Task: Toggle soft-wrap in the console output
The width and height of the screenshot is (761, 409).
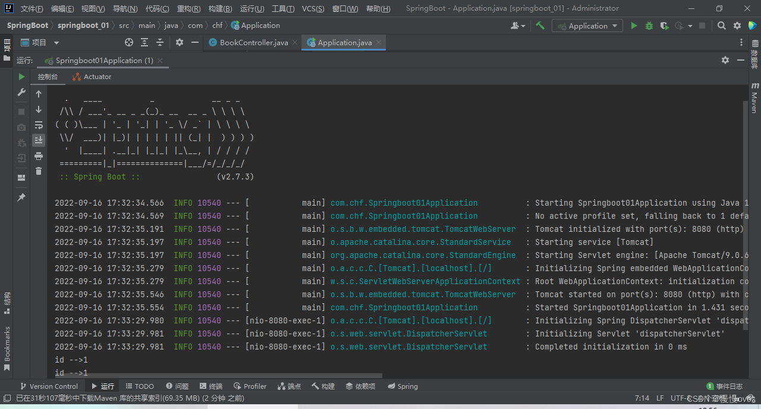Action: (x=38, y=125)
